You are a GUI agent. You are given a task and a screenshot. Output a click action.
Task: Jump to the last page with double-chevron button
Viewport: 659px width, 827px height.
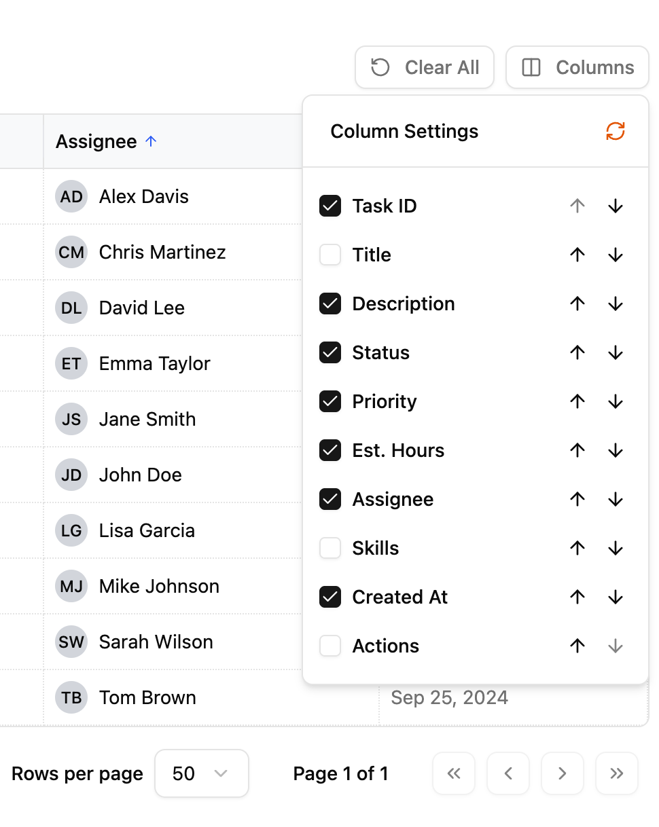point(616,773)
